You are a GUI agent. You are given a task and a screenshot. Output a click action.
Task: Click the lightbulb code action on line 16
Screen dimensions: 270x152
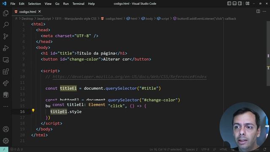pyautogui.click(x=33, y=111)
